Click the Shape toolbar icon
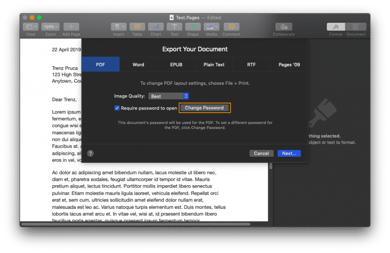The height and width of the screenshot is (253, 390). tap(193, 27)
